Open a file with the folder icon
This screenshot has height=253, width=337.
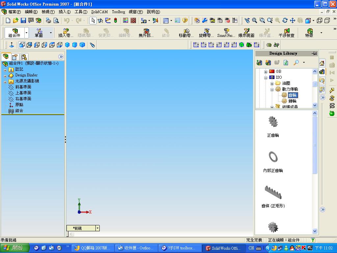[15, 20]
